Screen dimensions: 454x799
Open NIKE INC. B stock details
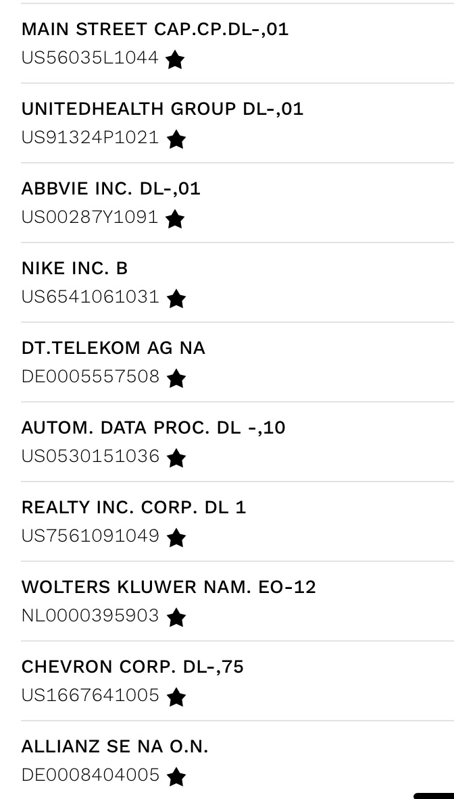pyautogui.click(x=74, y=269)
